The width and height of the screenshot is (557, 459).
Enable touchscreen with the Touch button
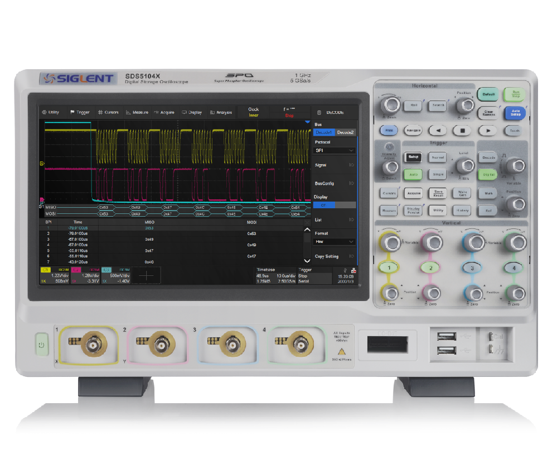(x=514, y=130)
